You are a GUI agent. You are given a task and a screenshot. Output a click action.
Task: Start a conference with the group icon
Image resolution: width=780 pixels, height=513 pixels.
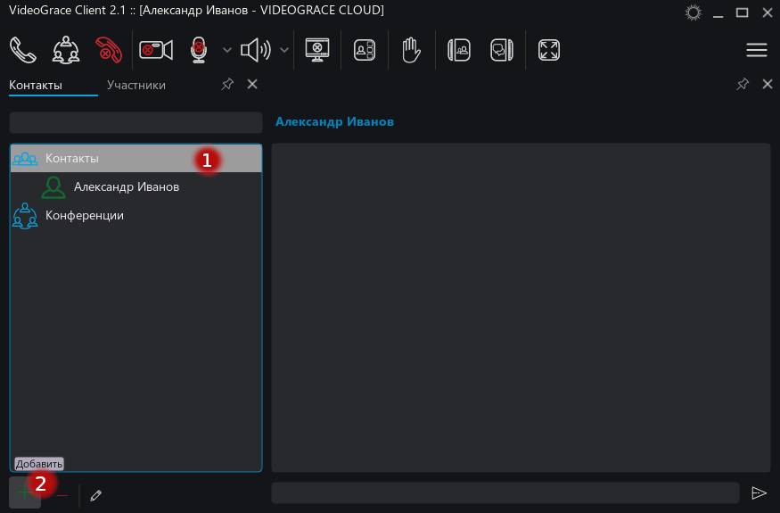66,50
